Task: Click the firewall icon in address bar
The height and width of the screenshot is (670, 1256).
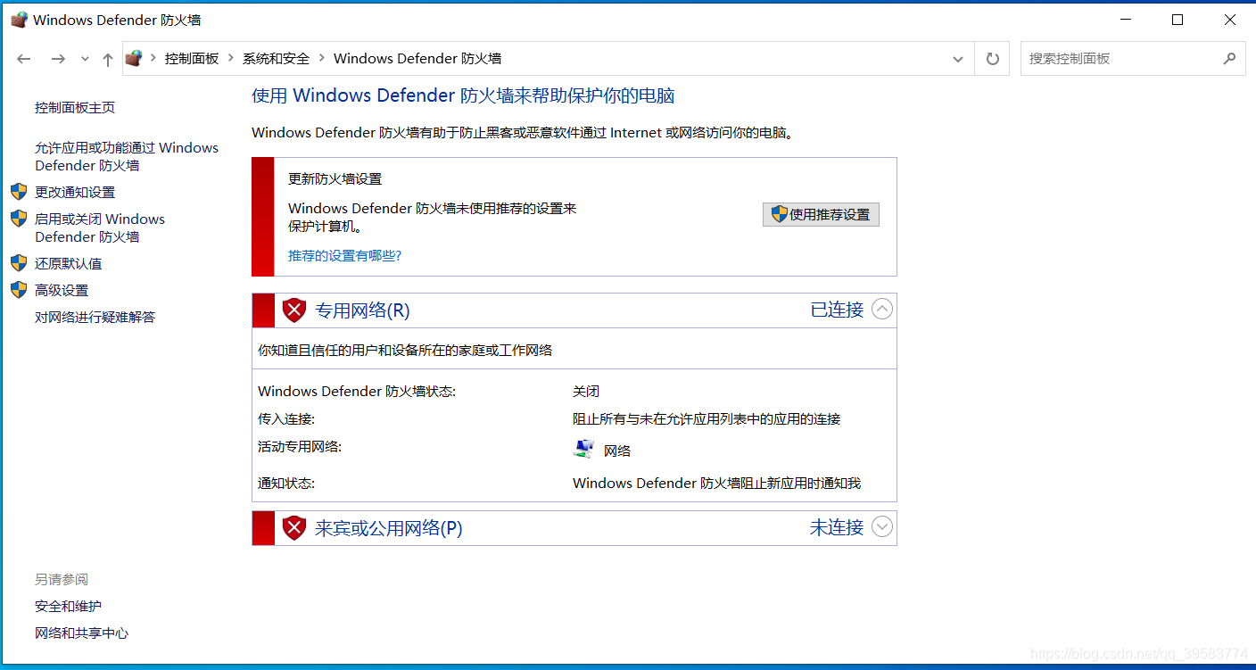Action: click(134, 59)
